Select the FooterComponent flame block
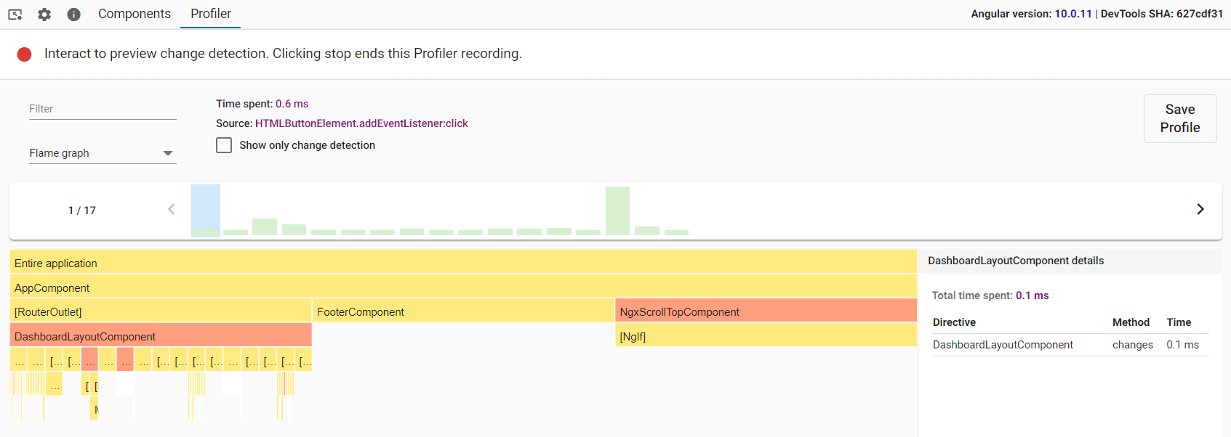This screenshot has width=1231, height=437. 463,312
